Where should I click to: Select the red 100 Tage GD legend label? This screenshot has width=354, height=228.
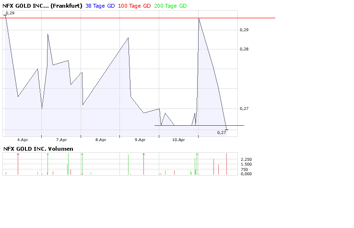click(134, 6)
